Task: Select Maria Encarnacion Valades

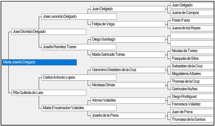Action: (x=79, y=108)
